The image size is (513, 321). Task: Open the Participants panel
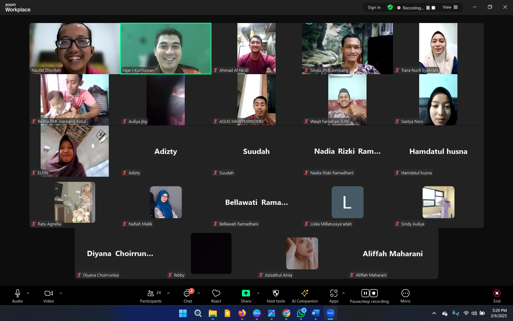click(151, 296)
